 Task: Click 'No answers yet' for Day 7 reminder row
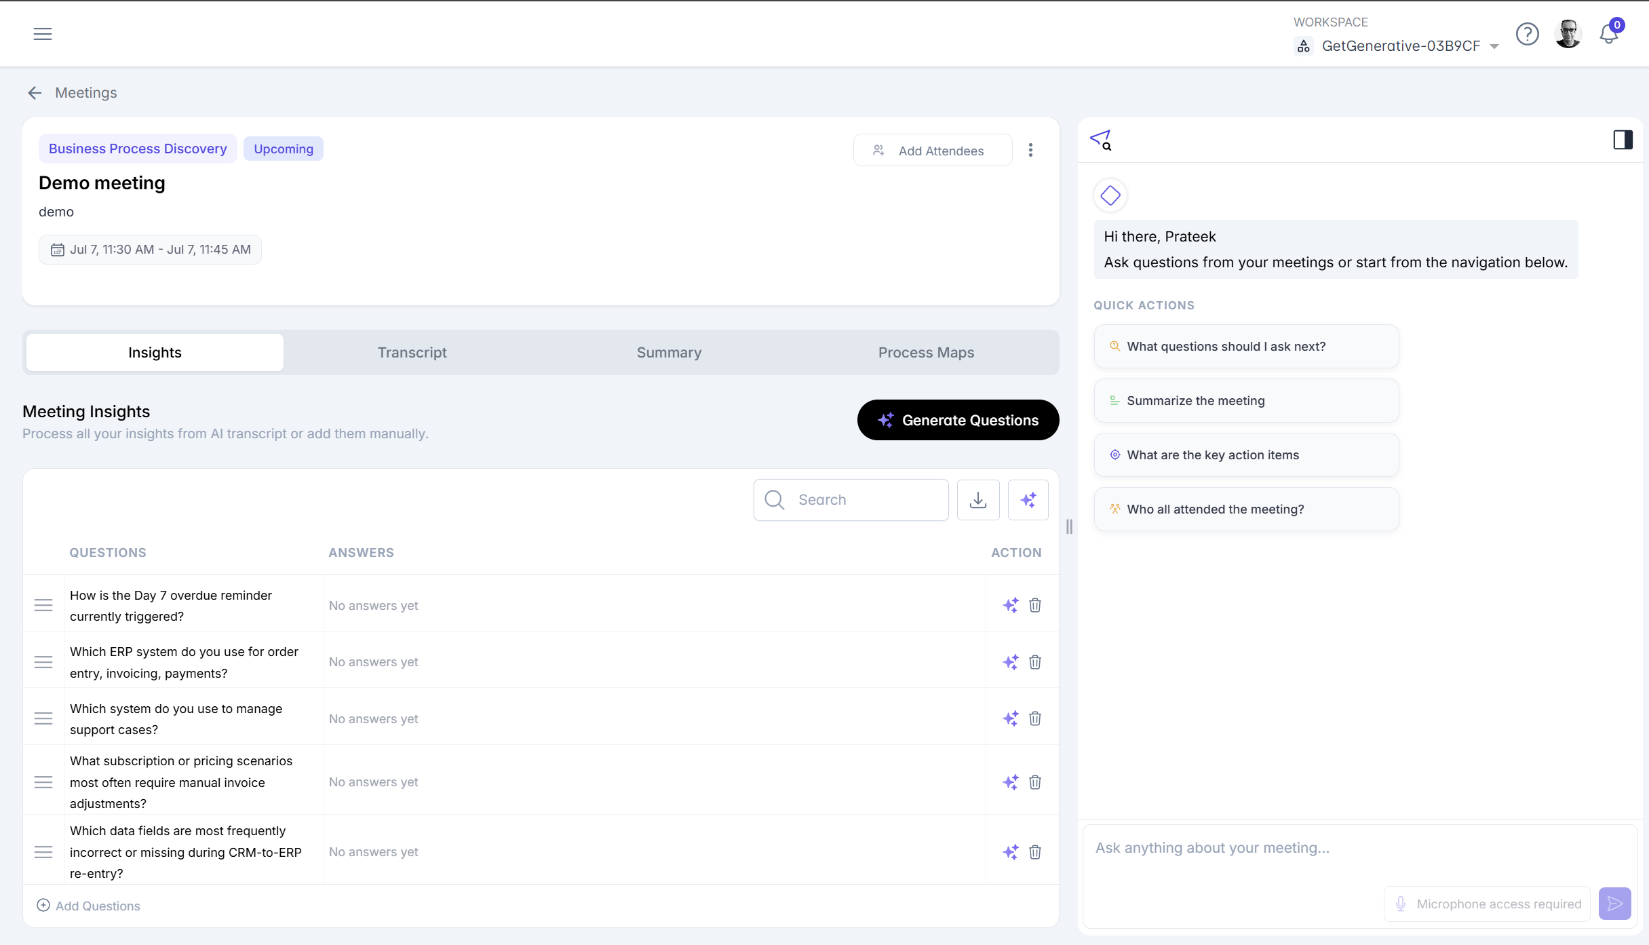[373, 606]
